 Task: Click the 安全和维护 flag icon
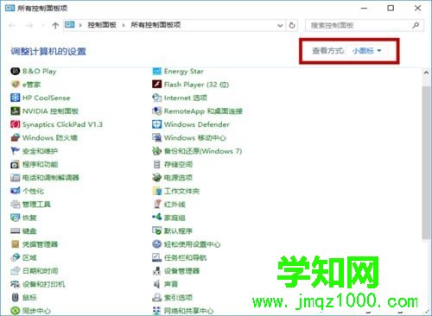click(x=15, y=151)
